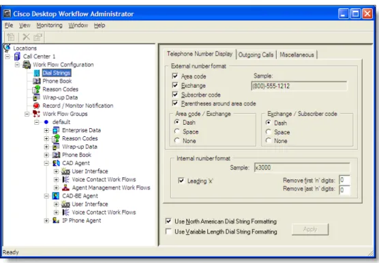Click the Wrap-up Data icon under Work Flow Configuration
The height and width of the screenshot is (263, 379).
37,97
